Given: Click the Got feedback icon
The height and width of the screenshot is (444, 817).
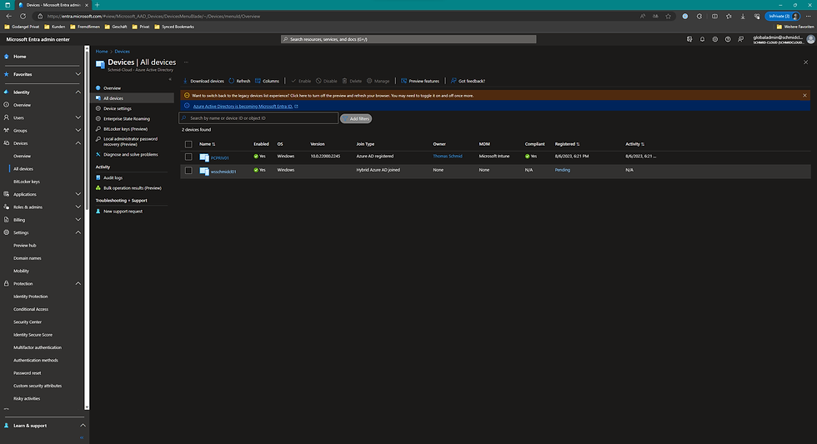Looking at the screenshot, I should pos(454,81).
